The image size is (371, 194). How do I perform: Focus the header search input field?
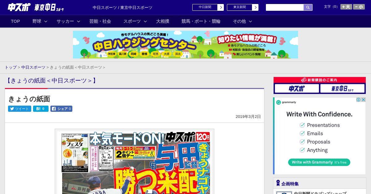click(x=285, y=7)
